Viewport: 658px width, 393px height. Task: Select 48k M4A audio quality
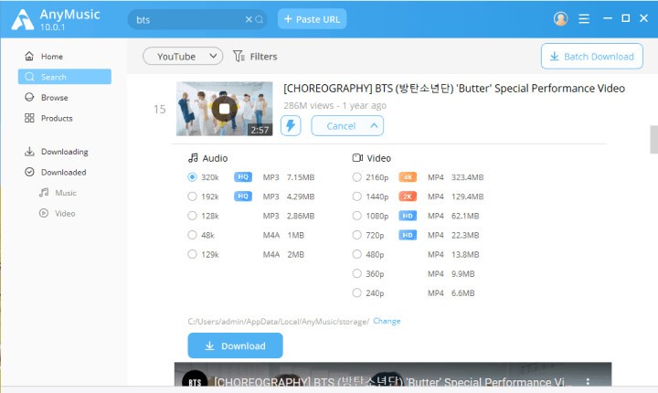click(192, 235)
